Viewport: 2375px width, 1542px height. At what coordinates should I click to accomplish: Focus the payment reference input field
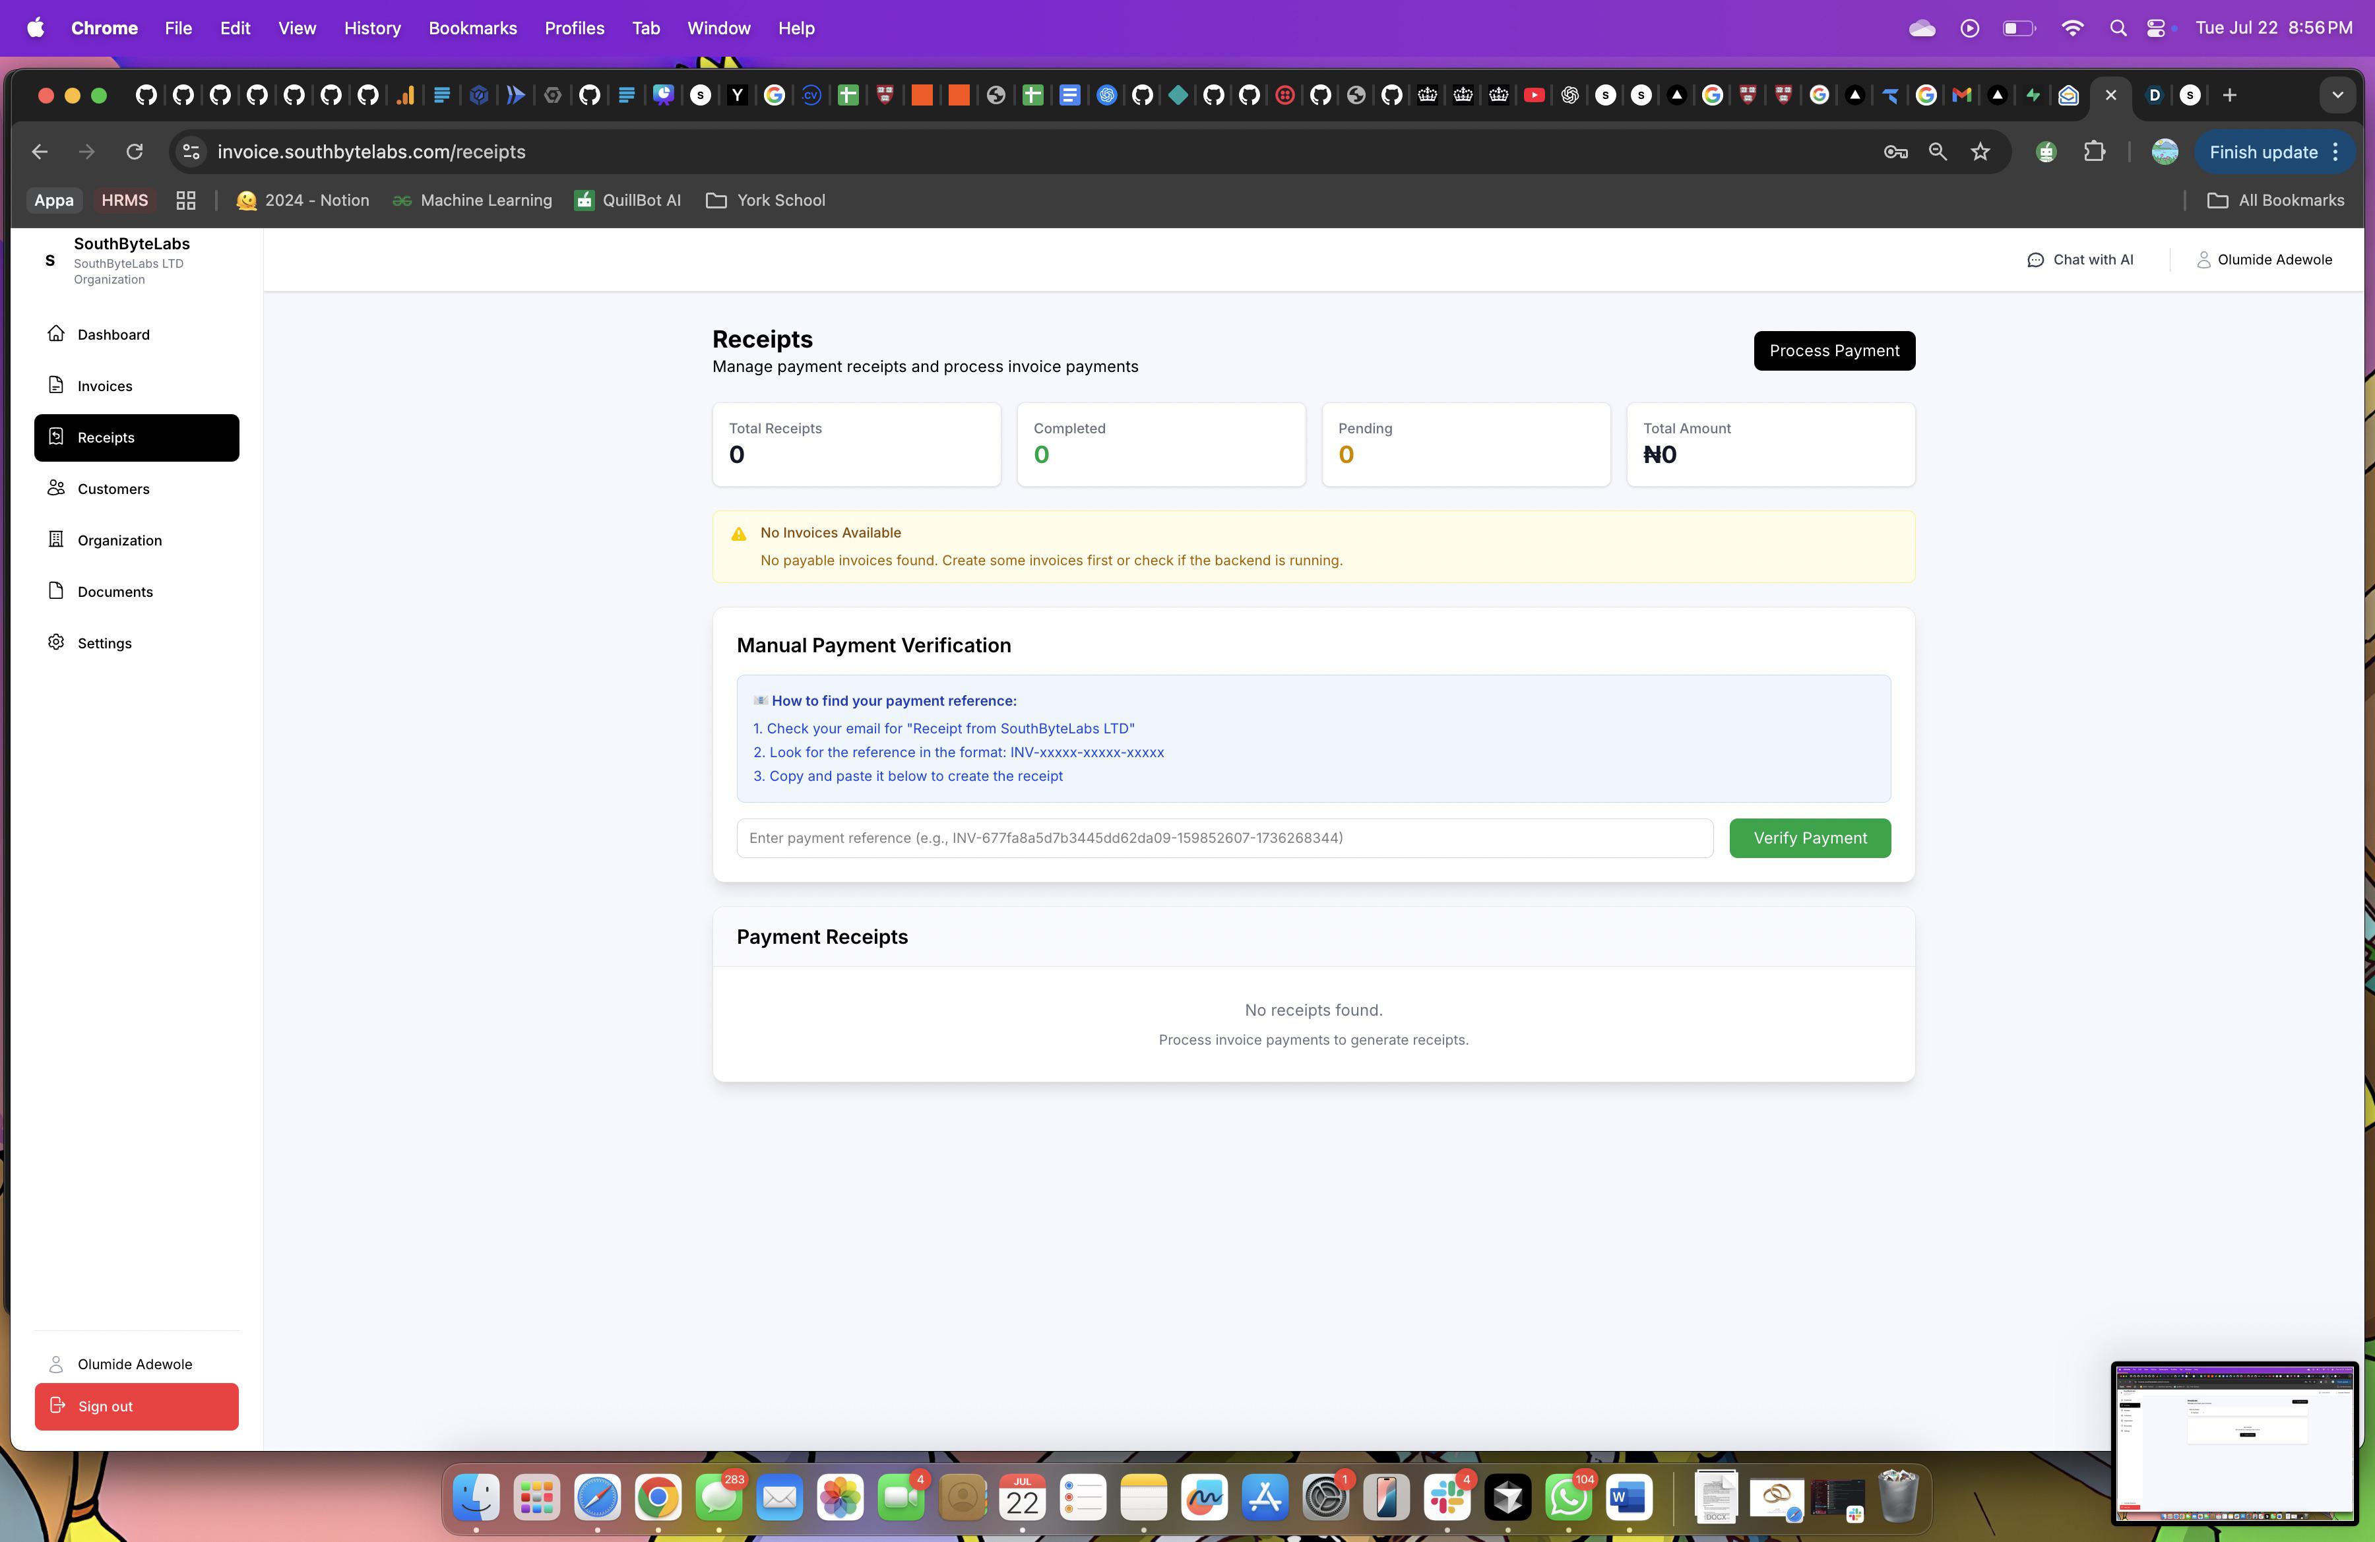click(1224, 838)
